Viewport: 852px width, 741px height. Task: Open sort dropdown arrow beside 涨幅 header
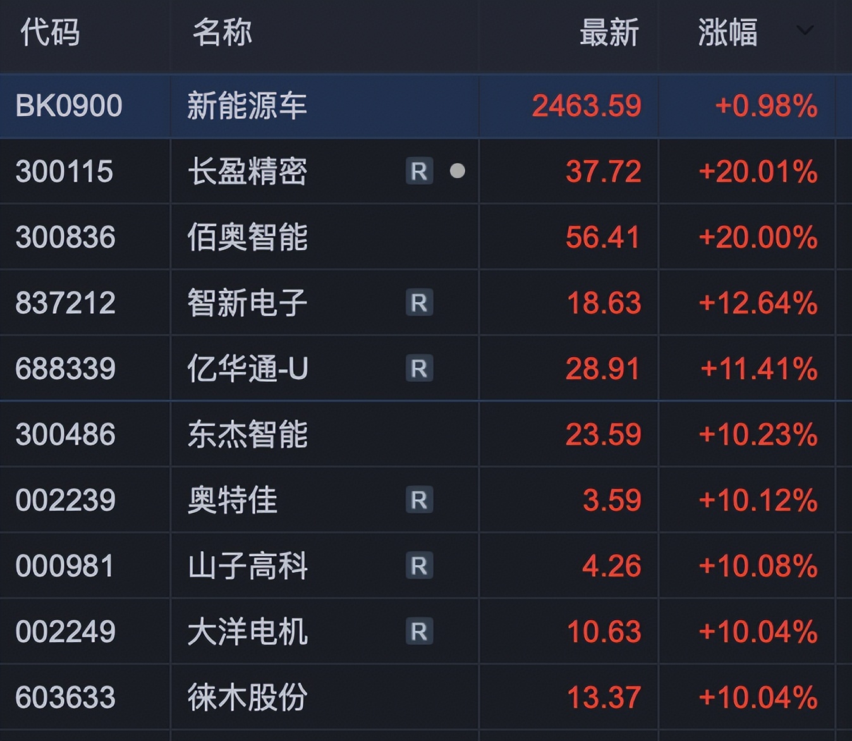coord(805,30)
